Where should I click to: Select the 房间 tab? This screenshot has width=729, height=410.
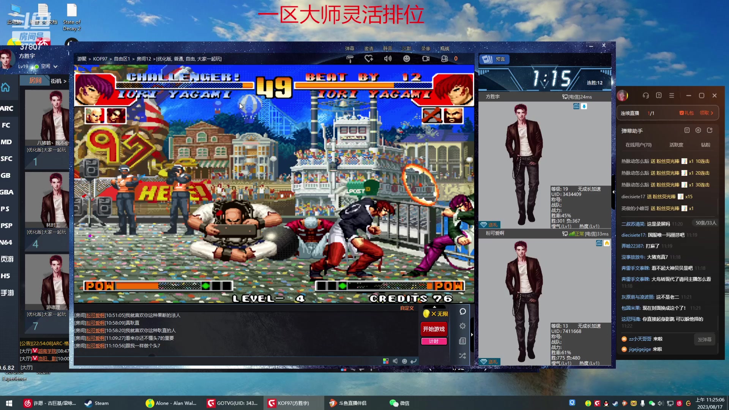[35, 80]
